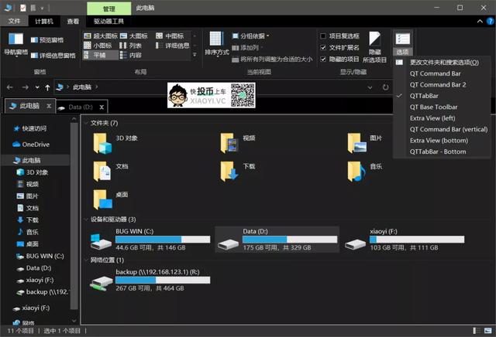Screen dimensions: 496x337
Task: Switch to the Data (D:) QTTabBar tab
Action: tap(81, 107)
